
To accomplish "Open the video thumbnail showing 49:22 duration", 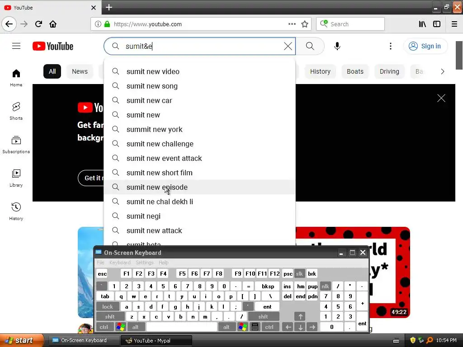I will [353, 272].
